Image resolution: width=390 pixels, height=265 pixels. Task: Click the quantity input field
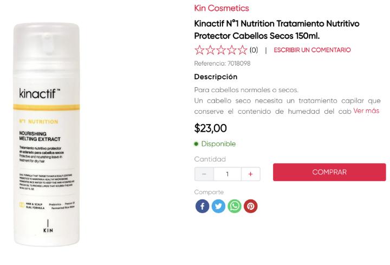point(227,174)
